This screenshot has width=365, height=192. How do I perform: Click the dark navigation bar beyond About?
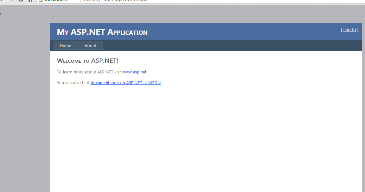[x=232, y=45]
